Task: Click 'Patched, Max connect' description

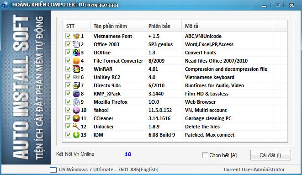Action: [210, 135]
